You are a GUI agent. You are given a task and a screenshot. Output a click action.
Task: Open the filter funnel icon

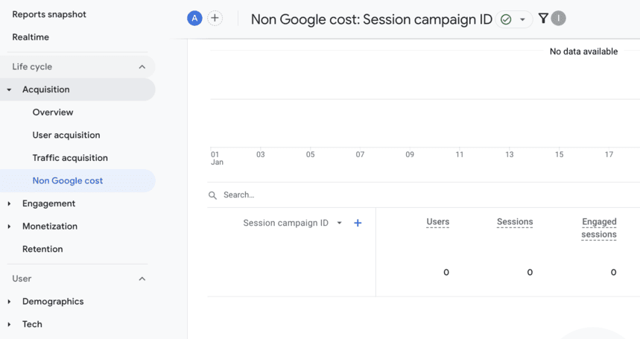543,19
